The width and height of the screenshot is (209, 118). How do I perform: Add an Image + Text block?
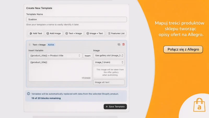(95, 34)
